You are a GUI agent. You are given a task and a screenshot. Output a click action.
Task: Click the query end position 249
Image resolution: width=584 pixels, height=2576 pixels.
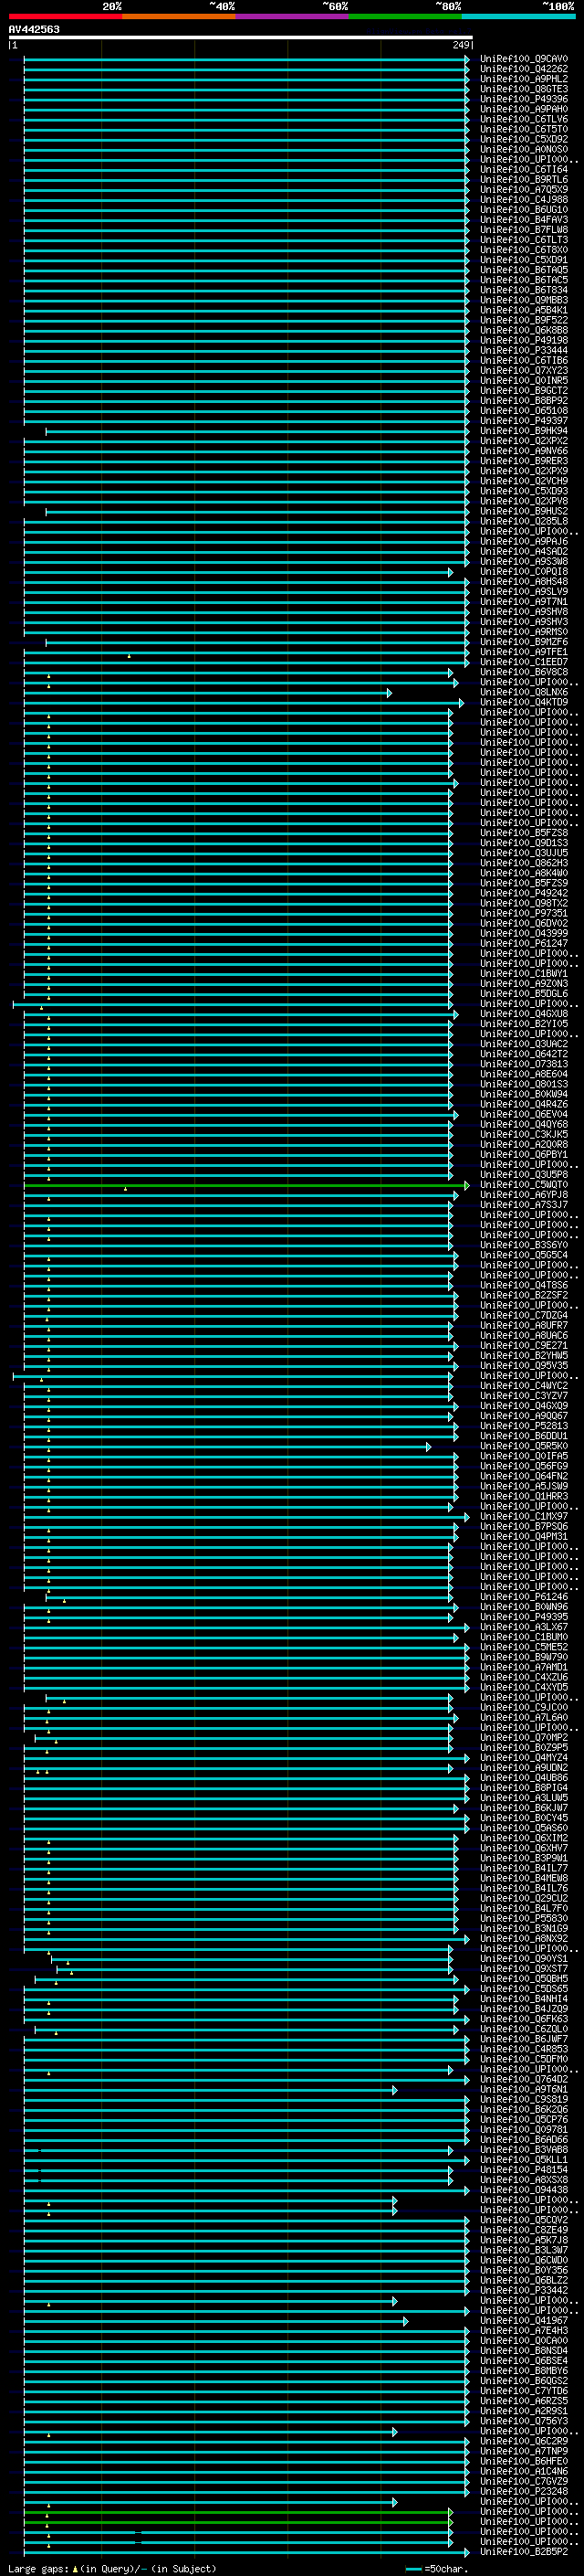point(461,45)
